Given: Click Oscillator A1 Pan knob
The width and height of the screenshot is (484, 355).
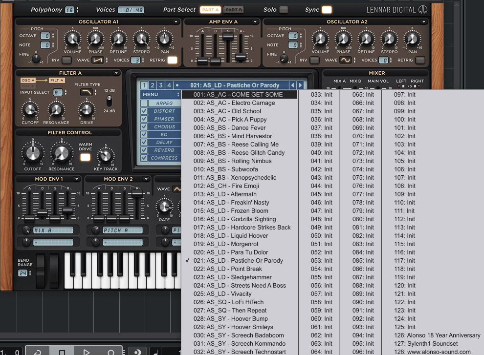Looking at the screenshot, I should (x=165, y=39).
